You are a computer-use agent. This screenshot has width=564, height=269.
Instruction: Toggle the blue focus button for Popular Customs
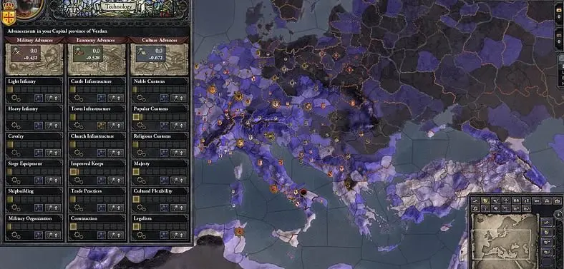point(164,126)
